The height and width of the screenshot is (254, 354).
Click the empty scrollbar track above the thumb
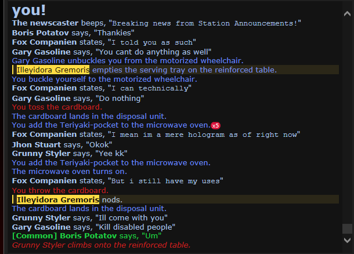(x=347, y=119)
